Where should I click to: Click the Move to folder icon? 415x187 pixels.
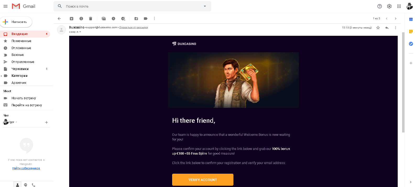click(x=136, y=19)
